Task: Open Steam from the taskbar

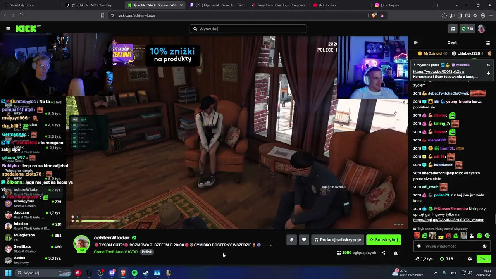Action: point(146,273)
